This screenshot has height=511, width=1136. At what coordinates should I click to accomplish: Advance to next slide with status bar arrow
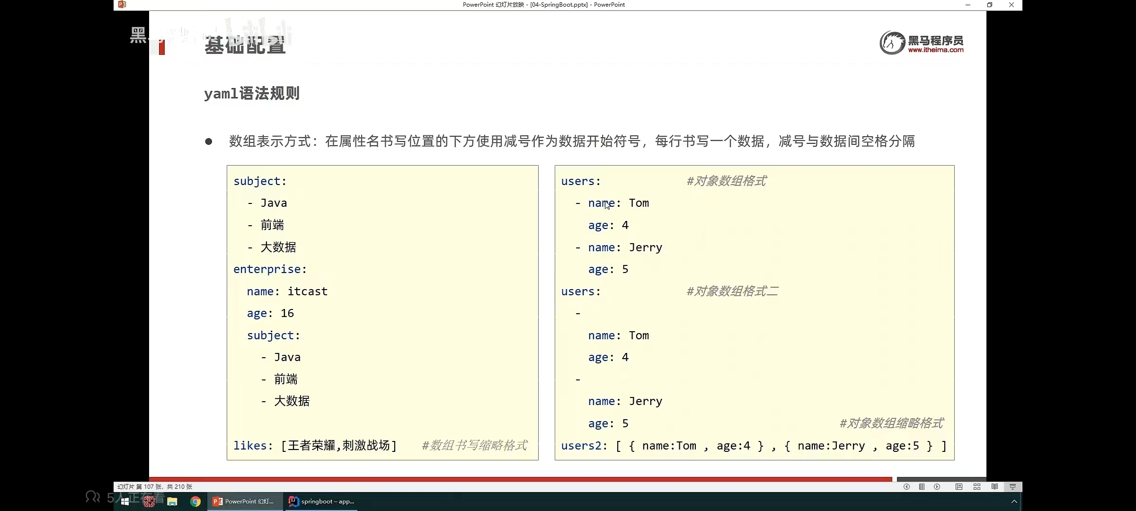pos(937,487)
